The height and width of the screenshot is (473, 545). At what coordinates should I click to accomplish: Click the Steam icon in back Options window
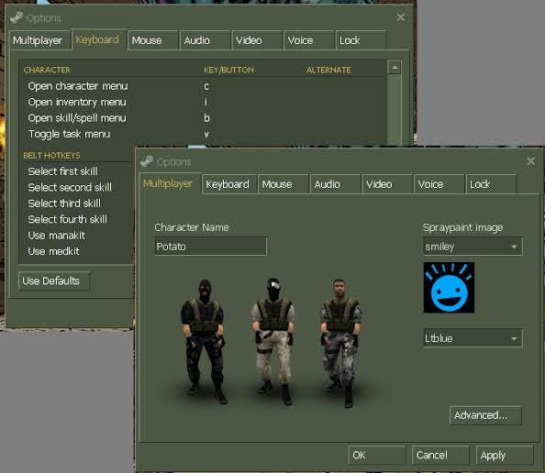coord(17,17)
